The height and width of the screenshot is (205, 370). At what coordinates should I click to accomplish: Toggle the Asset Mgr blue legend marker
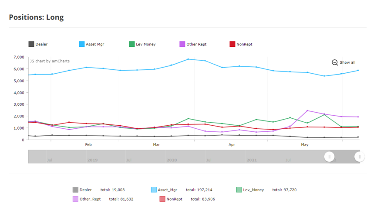point(82,44)
